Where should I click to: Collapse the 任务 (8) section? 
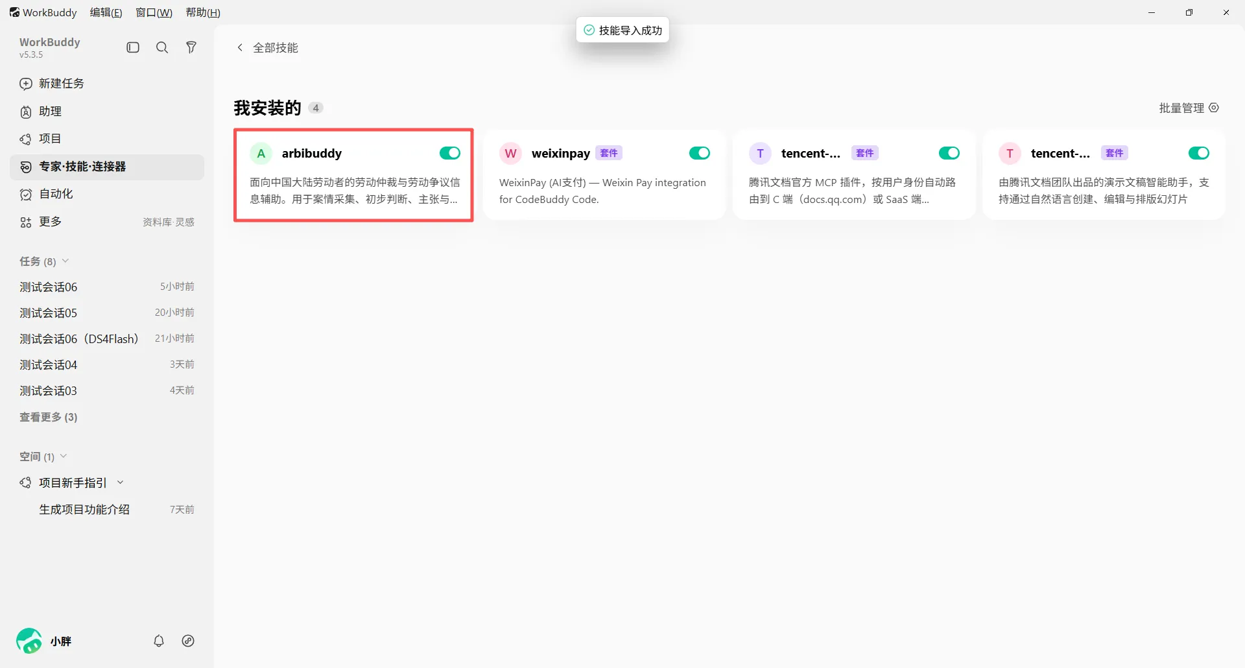[x=65, y=261]
